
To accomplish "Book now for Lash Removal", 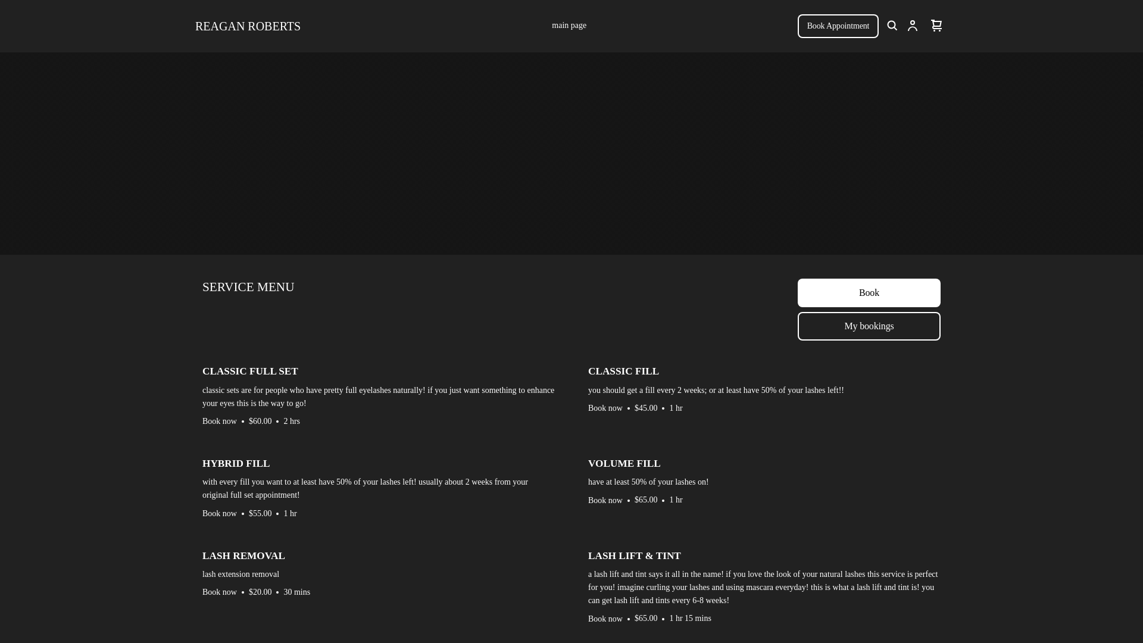I will point(220,592).
